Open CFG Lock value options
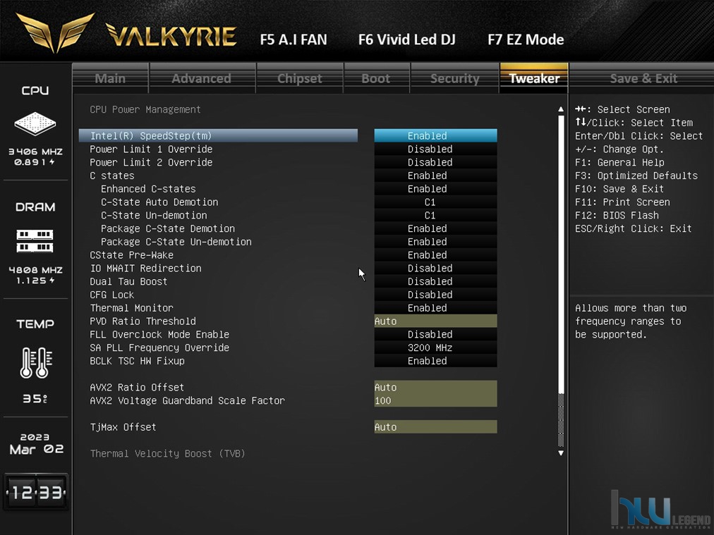This screenshot has width=714, height=535. [x=436, y=295]
